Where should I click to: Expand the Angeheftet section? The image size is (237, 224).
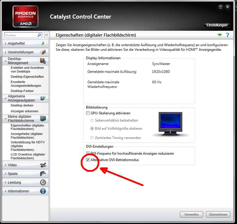click(16, 44)
